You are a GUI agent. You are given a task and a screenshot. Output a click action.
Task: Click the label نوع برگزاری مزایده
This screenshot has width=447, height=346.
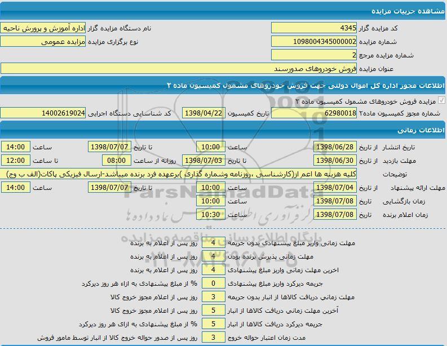pos(113,42)
